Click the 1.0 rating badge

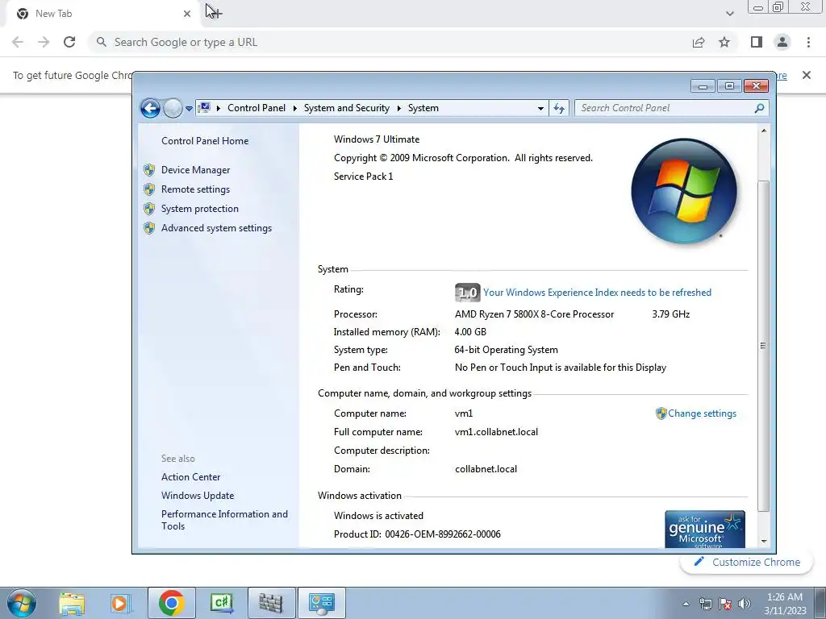tap(467, 293)
